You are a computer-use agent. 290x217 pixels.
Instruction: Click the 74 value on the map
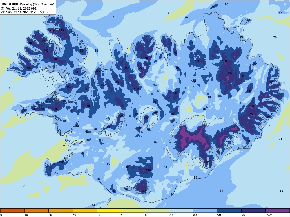click(x=9, y=88)
